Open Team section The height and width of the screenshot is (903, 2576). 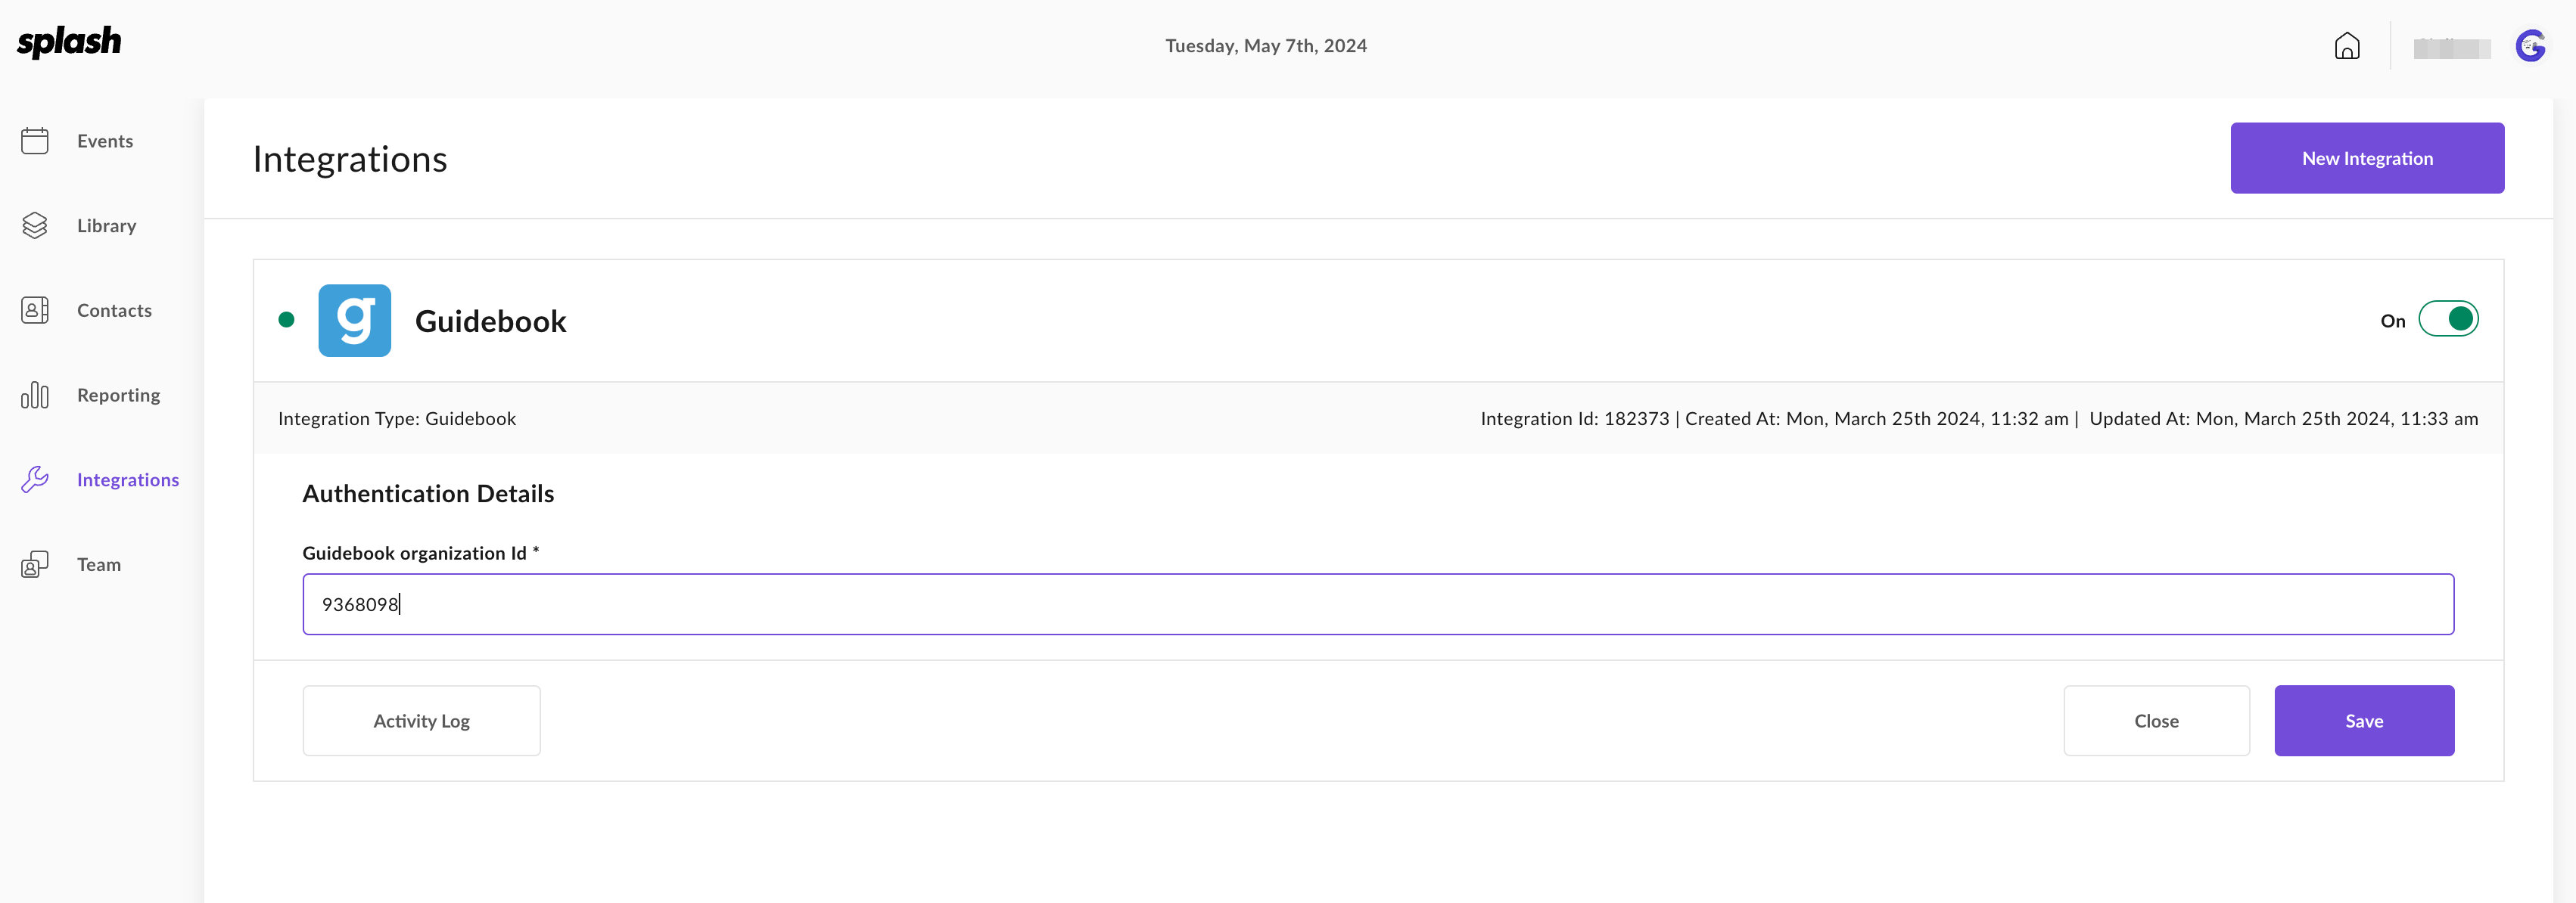pyautogui.click(x=99, y=564)
